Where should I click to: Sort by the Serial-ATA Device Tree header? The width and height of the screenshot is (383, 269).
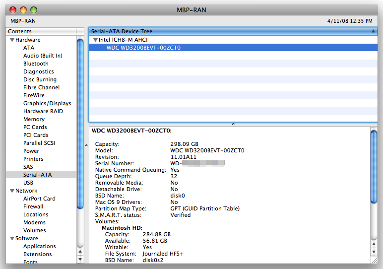tap(233, 31)
